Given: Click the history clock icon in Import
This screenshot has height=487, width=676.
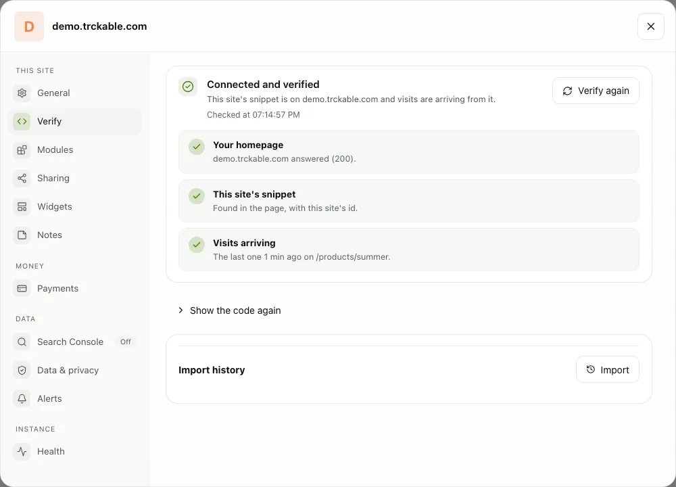Looking at the screenshot, I should pos(591,369).
